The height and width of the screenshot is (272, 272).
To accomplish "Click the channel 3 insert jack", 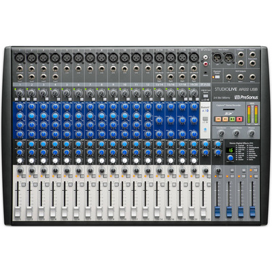I will tap(43, 77).
